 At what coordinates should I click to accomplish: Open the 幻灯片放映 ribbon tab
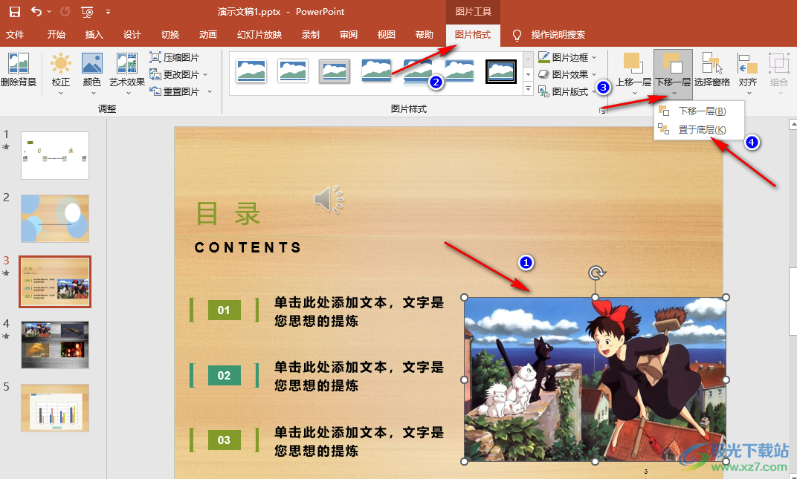(x=259, y=35)
